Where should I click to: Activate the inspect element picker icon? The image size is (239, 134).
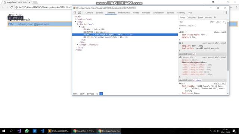tap(75, 13)
